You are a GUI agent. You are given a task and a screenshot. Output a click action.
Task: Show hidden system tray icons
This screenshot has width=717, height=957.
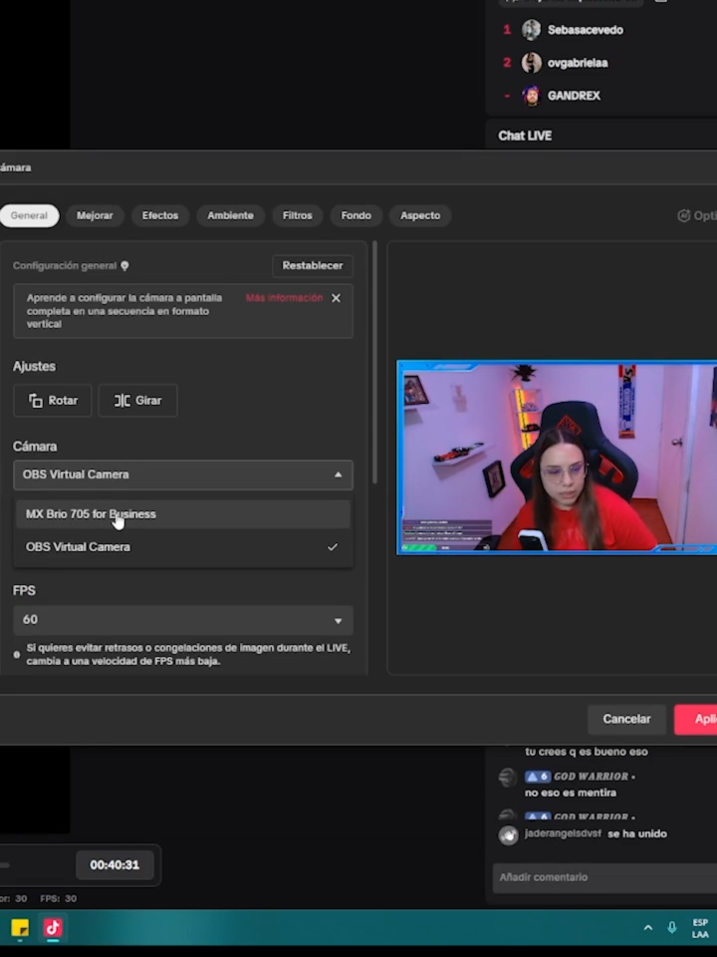pyautogui.click(x=648, y=928)
